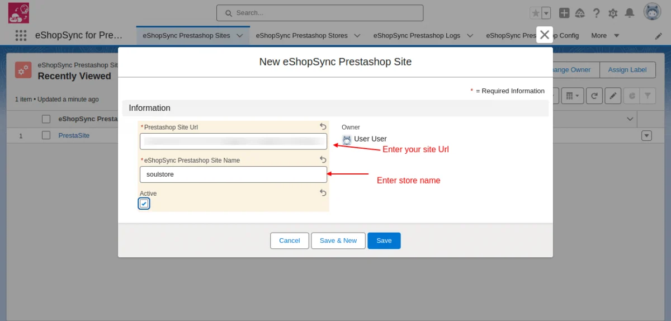671x321 pixels.
Task: Switch to eShopSync Prestashop Sites tab
Action: coord(186,35)
